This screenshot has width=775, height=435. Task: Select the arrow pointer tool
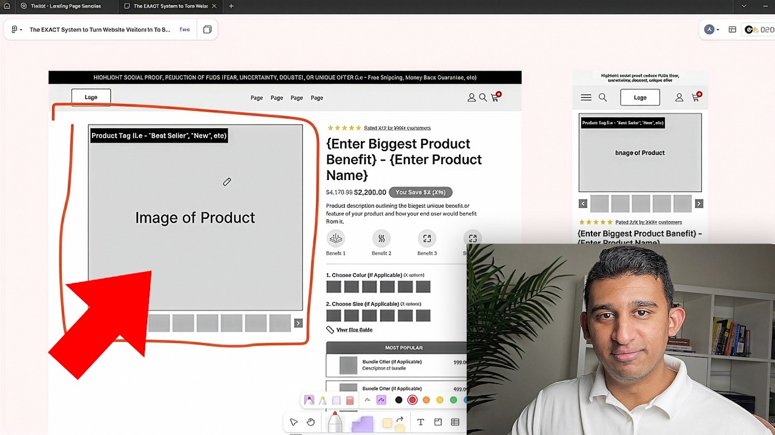click(x=294, y=422)
